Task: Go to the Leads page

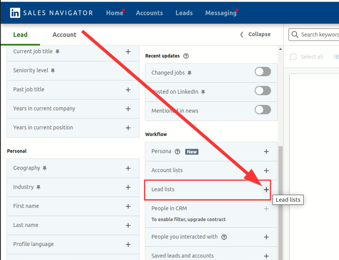Action: pos(184,13)
